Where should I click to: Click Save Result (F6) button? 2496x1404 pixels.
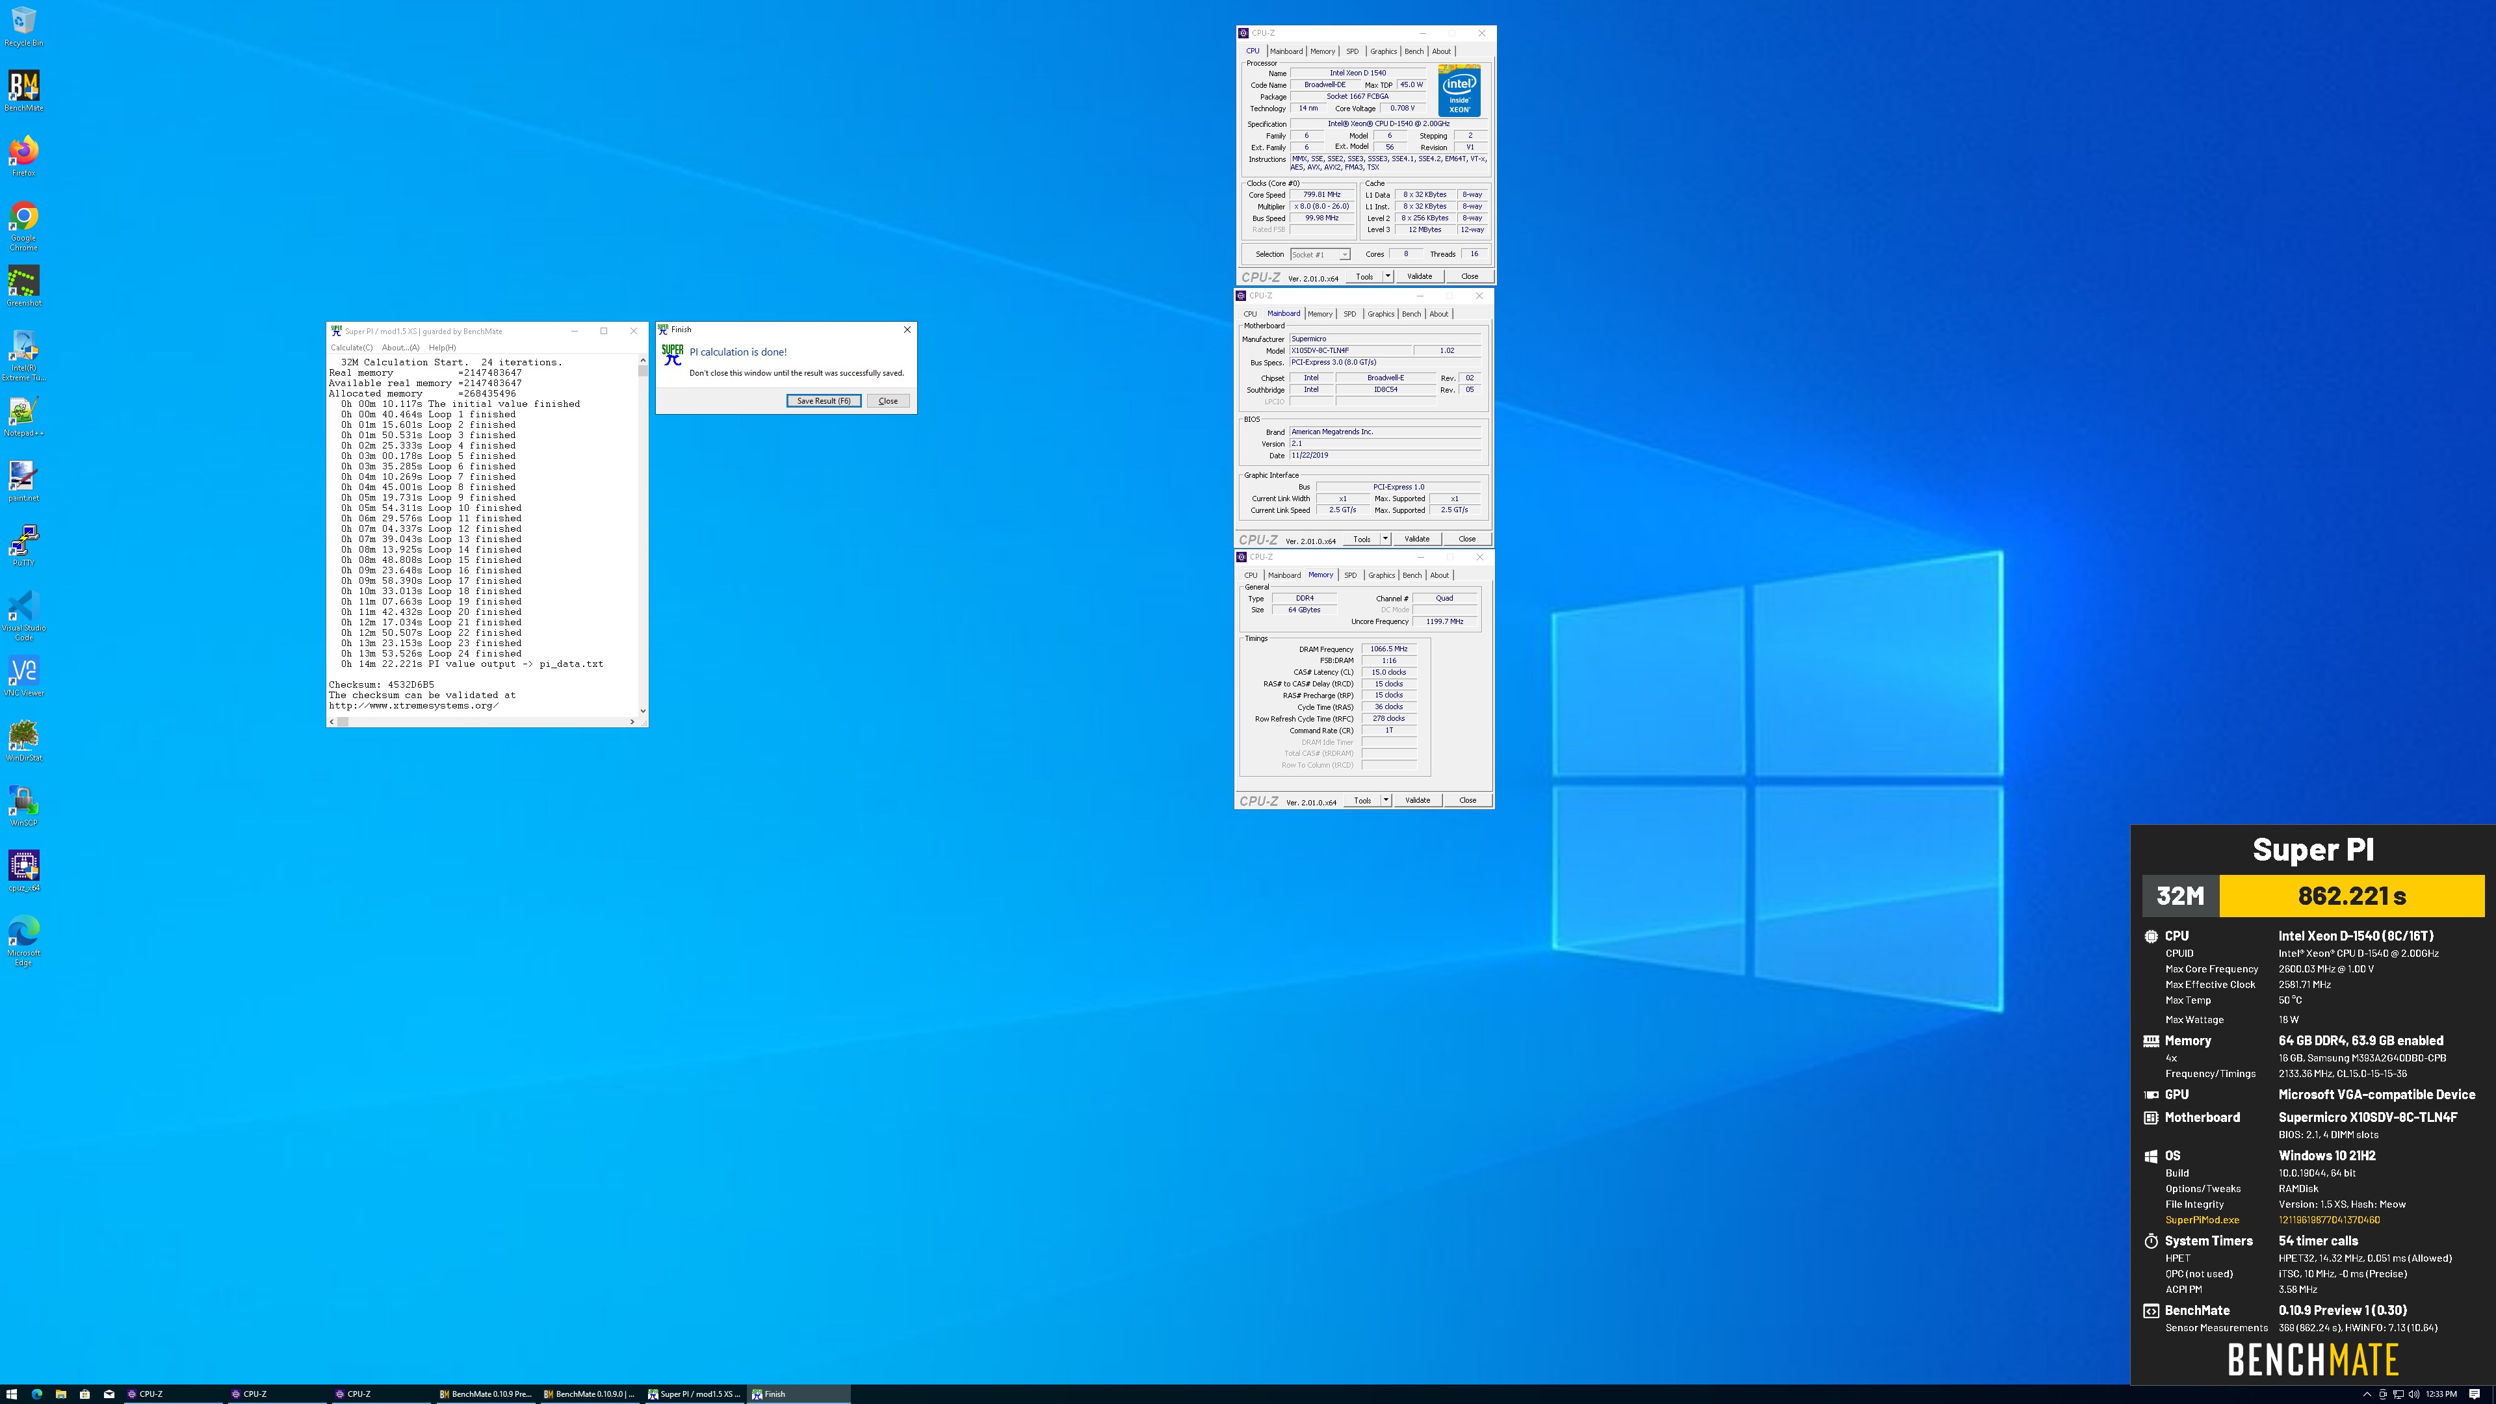[x=824, y=400]
